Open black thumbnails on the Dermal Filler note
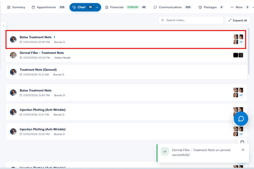The image size is (254, 169). [x=238, y=55]
